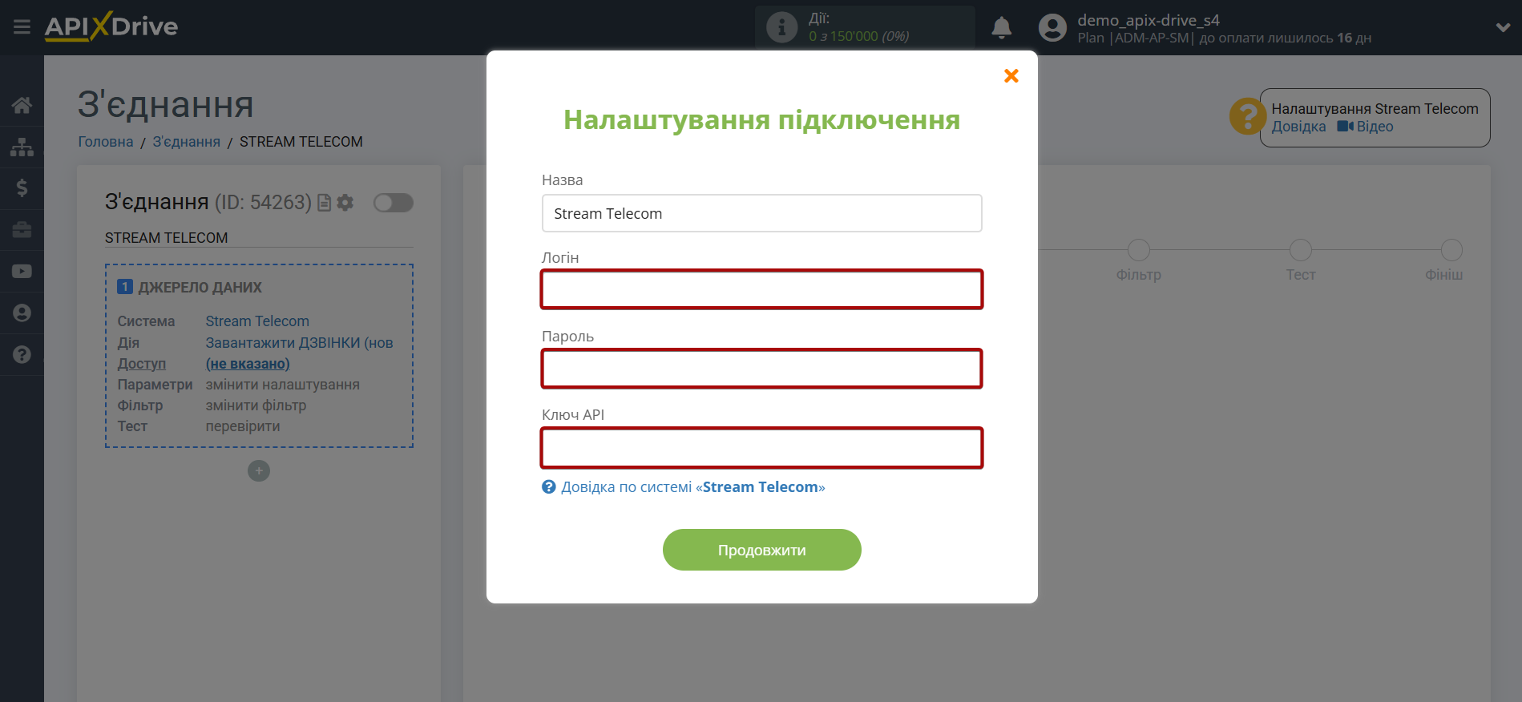Focus the Пароль input field
Viewport: 1522px width, 702px height.
(761, 369)
